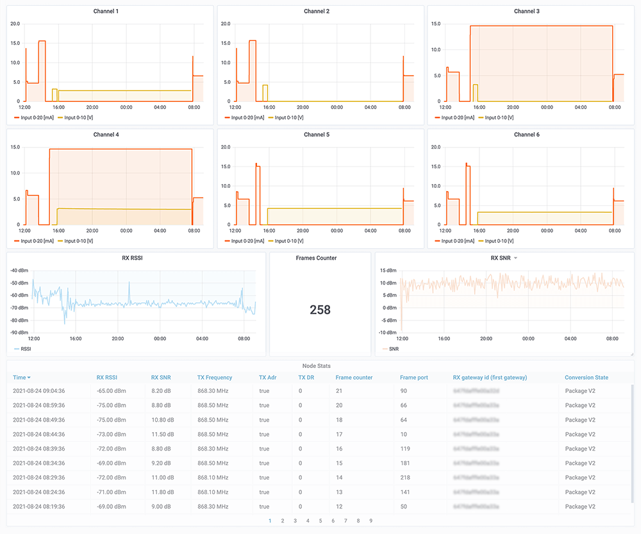Click the resize handle of RX SNR panel

(632, 354)
